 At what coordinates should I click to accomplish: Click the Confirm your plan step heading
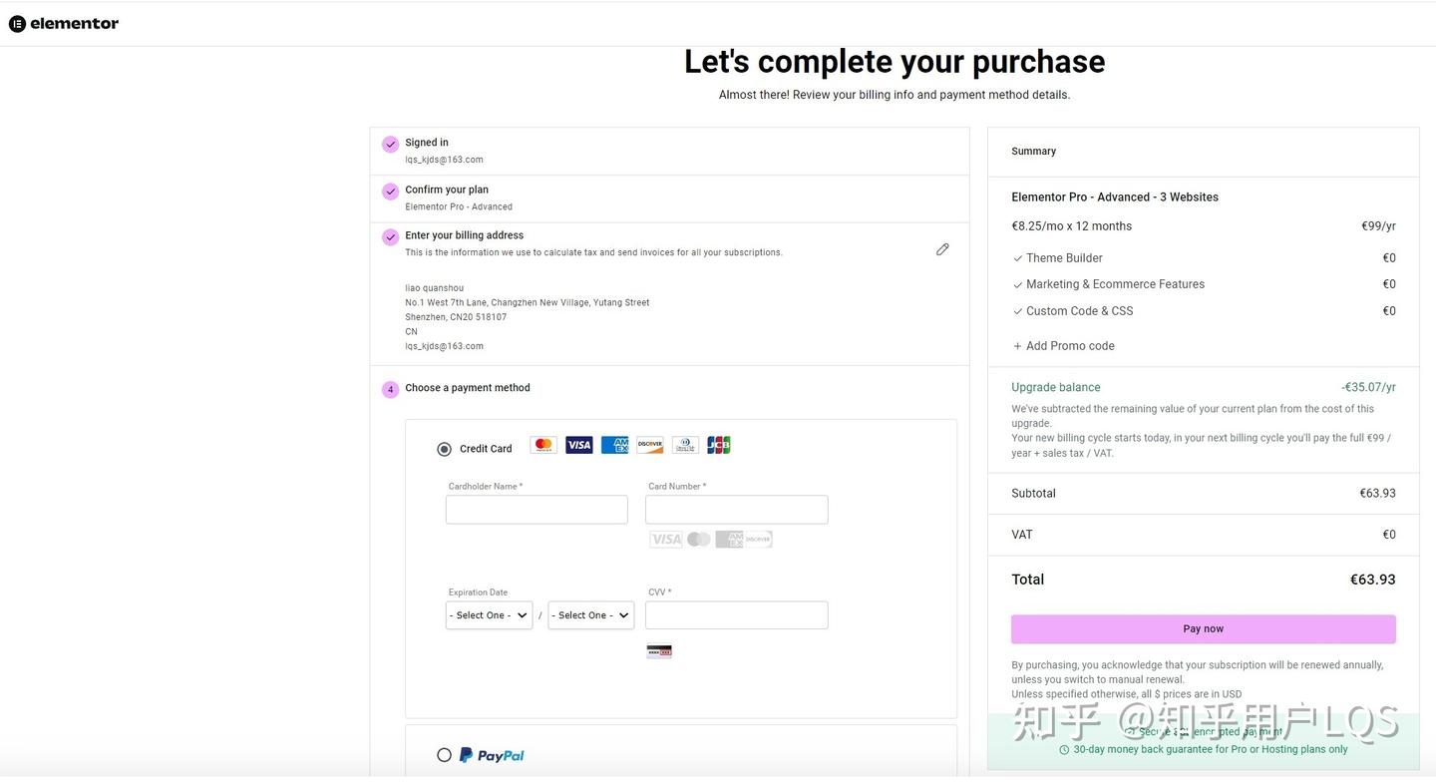point(447,190)
